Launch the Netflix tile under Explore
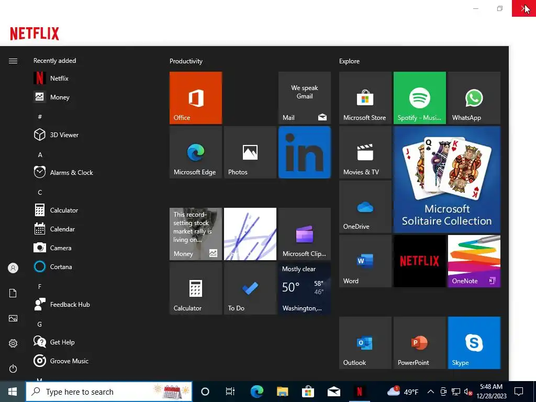This screenshot has width=536, height=402. click(419, 261)
